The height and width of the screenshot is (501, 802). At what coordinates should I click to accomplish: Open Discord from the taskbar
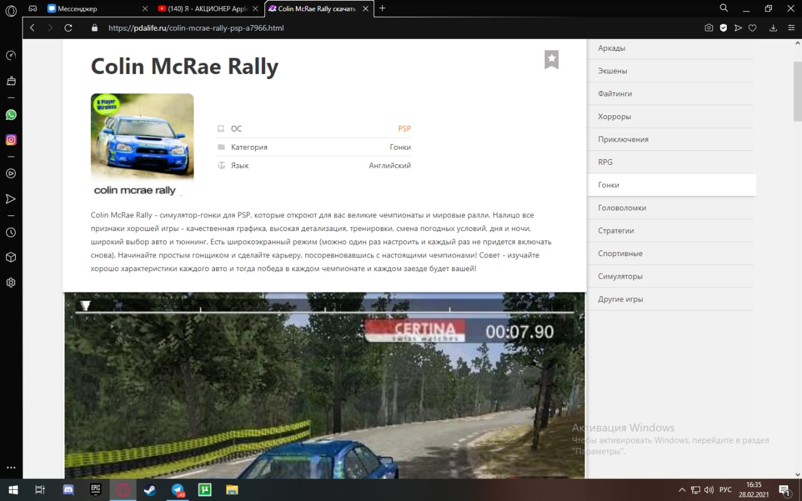click(69, 490)
